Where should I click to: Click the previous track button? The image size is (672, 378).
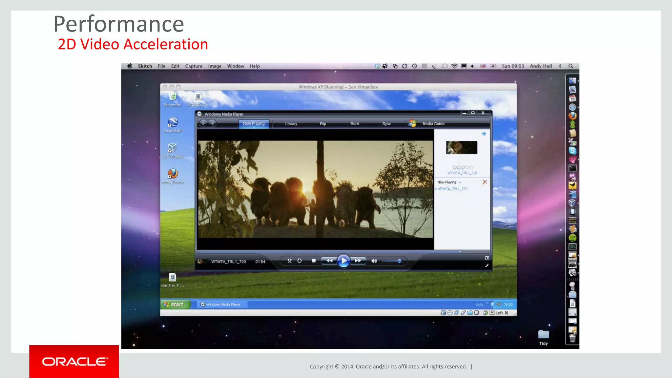coord(329,261)
